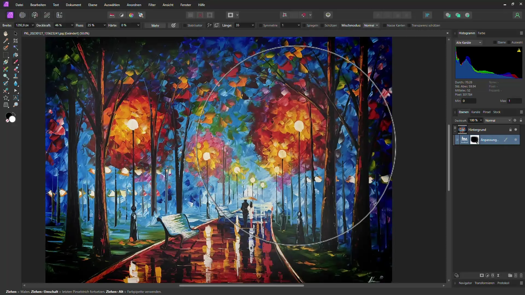This screenshot has height=295, width=525.
Task: Check the Auswahl histogram checkbox
Action: tap(509, 42)
